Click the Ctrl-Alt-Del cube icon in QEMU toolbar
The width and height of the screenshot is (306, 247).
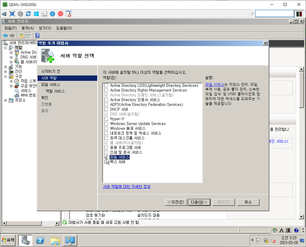[4, 14]
